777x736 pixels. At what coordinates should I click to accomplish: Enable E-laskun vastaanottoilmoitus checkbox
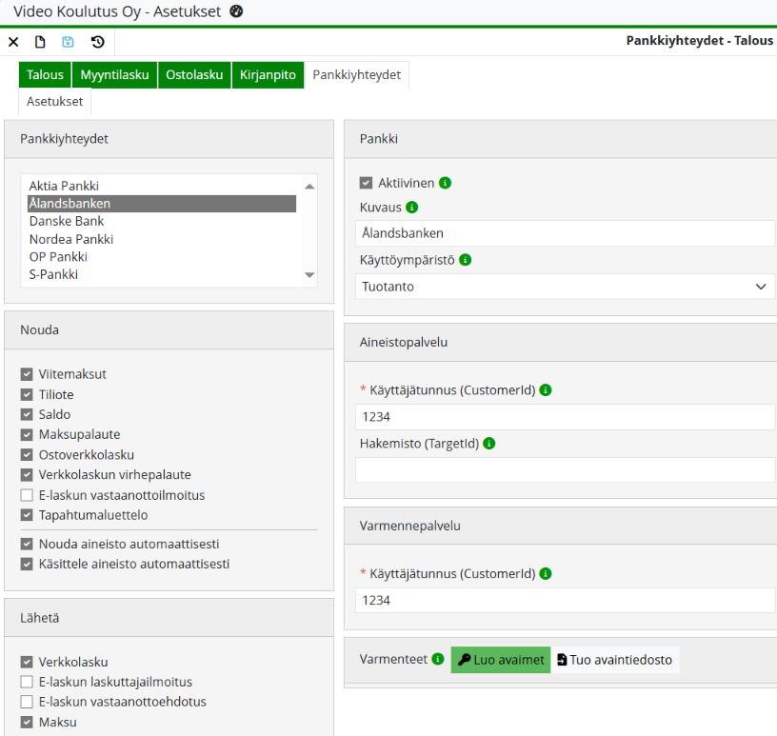27,495
